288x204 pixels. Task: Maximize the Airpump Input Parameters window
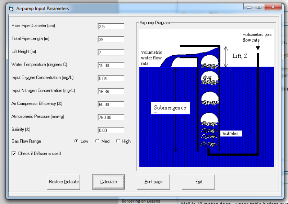point(259,7)
